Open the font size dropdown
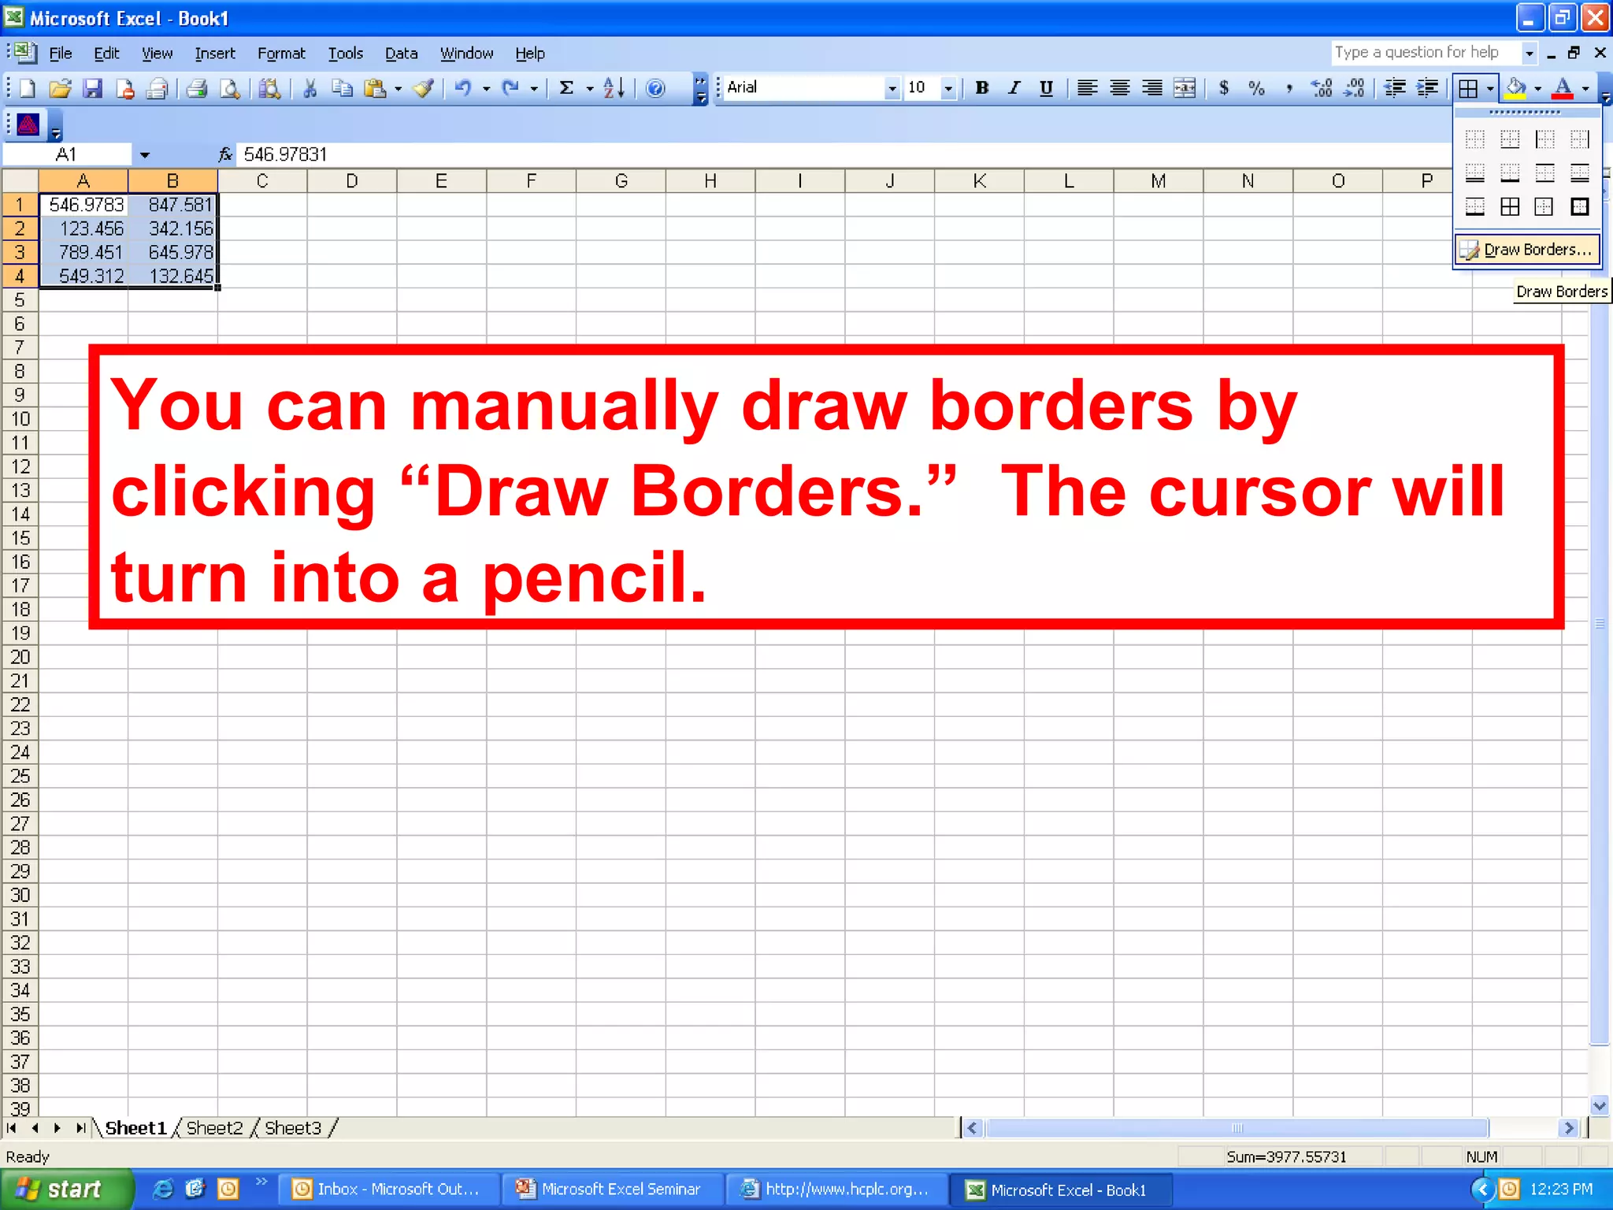This screenshot has width=1613, height=1210. pos(948,88)
